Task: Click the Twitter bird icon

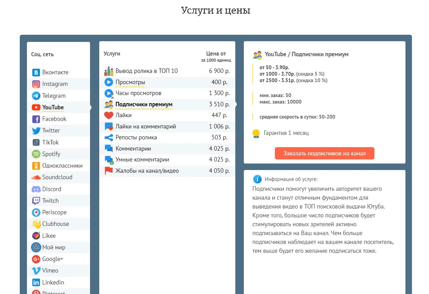Action: (x=36, y=131)
